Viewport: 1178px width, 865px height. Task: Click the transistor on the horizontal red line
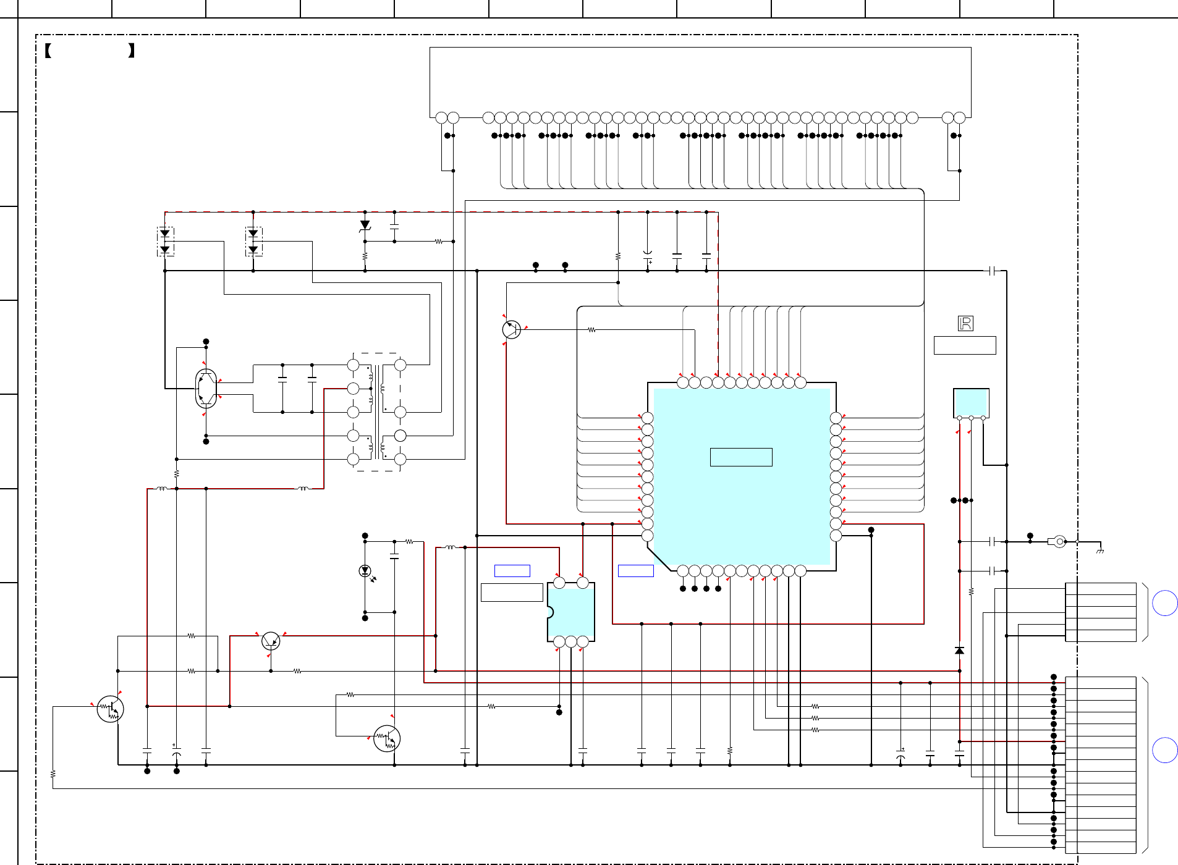coord(271,641)
